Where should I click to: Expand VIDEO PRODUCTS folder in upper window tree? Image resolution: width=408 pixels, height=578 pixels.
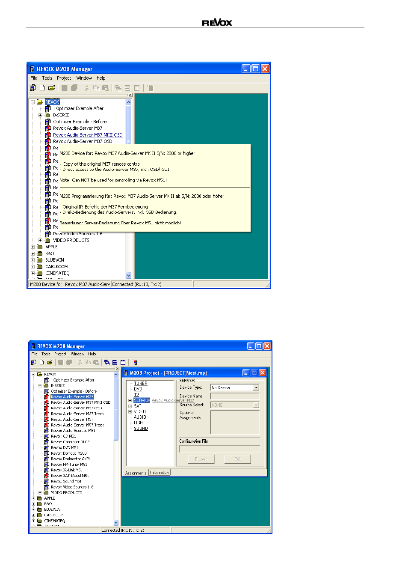click(41, 241)
